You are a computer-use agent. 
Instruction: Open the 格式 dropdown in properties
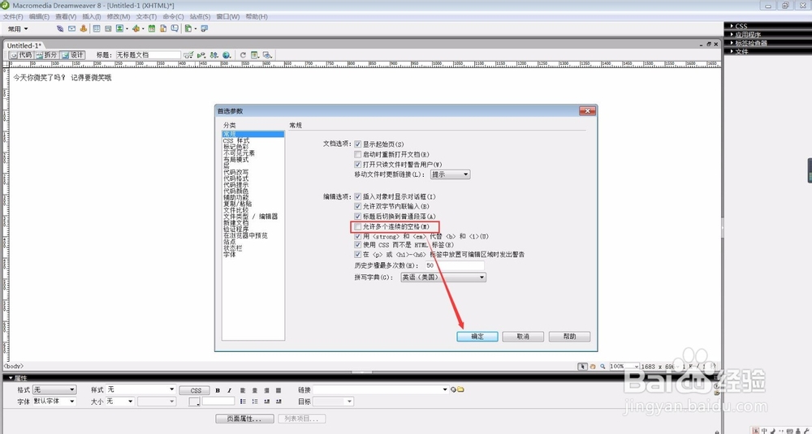54,389
